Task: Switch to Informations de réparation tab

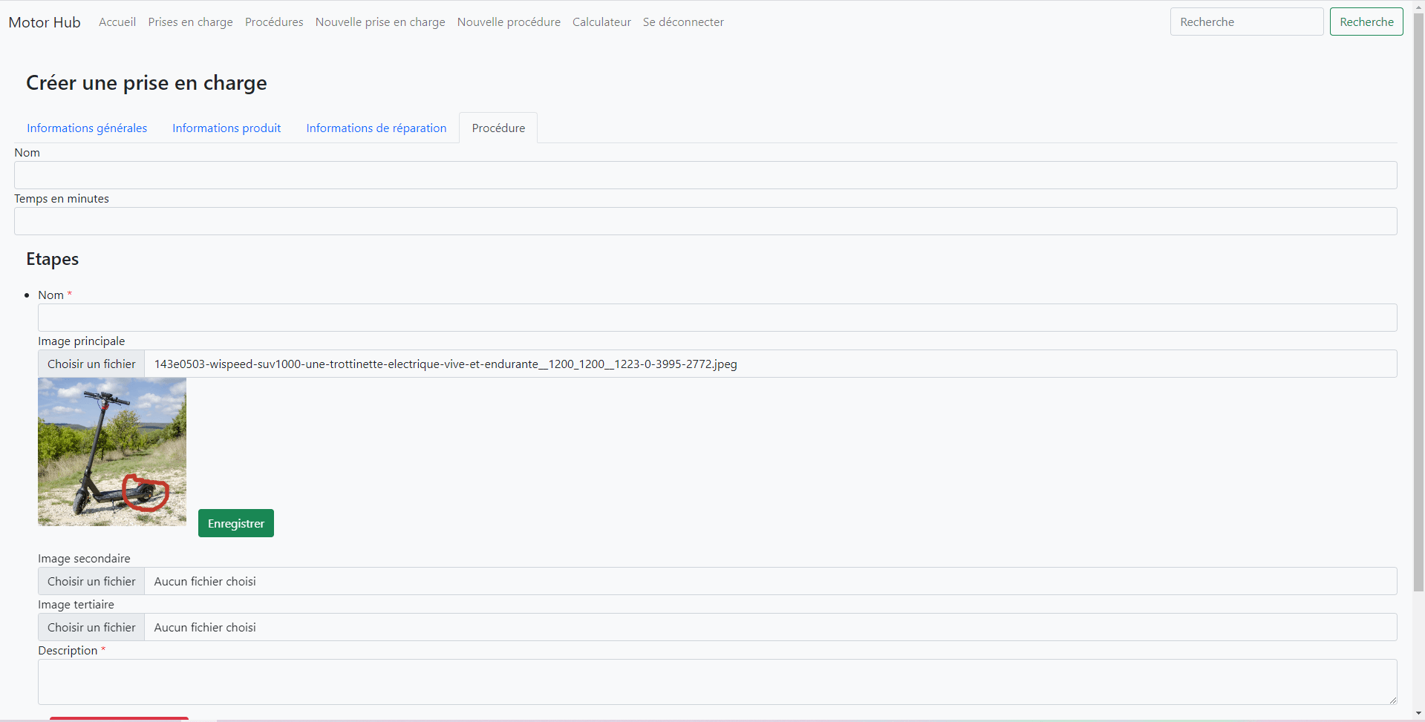Action: [376, 128]
